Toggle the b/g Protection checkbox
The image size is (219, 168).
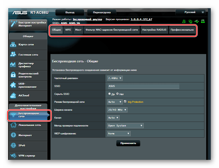point(125,101)
